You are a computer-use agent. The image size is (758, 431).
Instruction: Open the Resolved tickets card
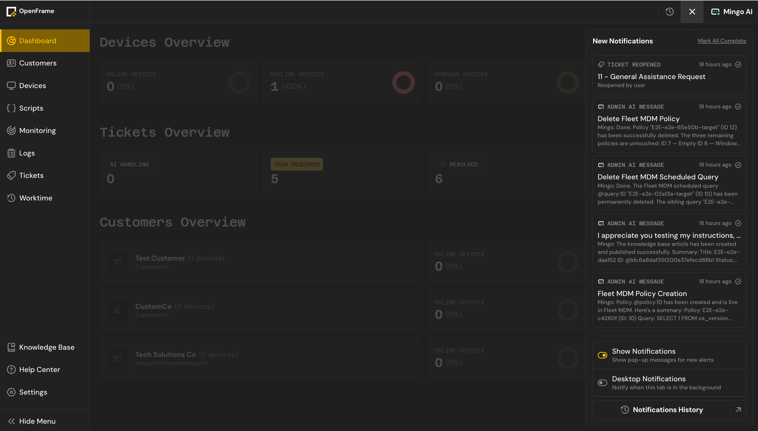(x=506, y=173)
